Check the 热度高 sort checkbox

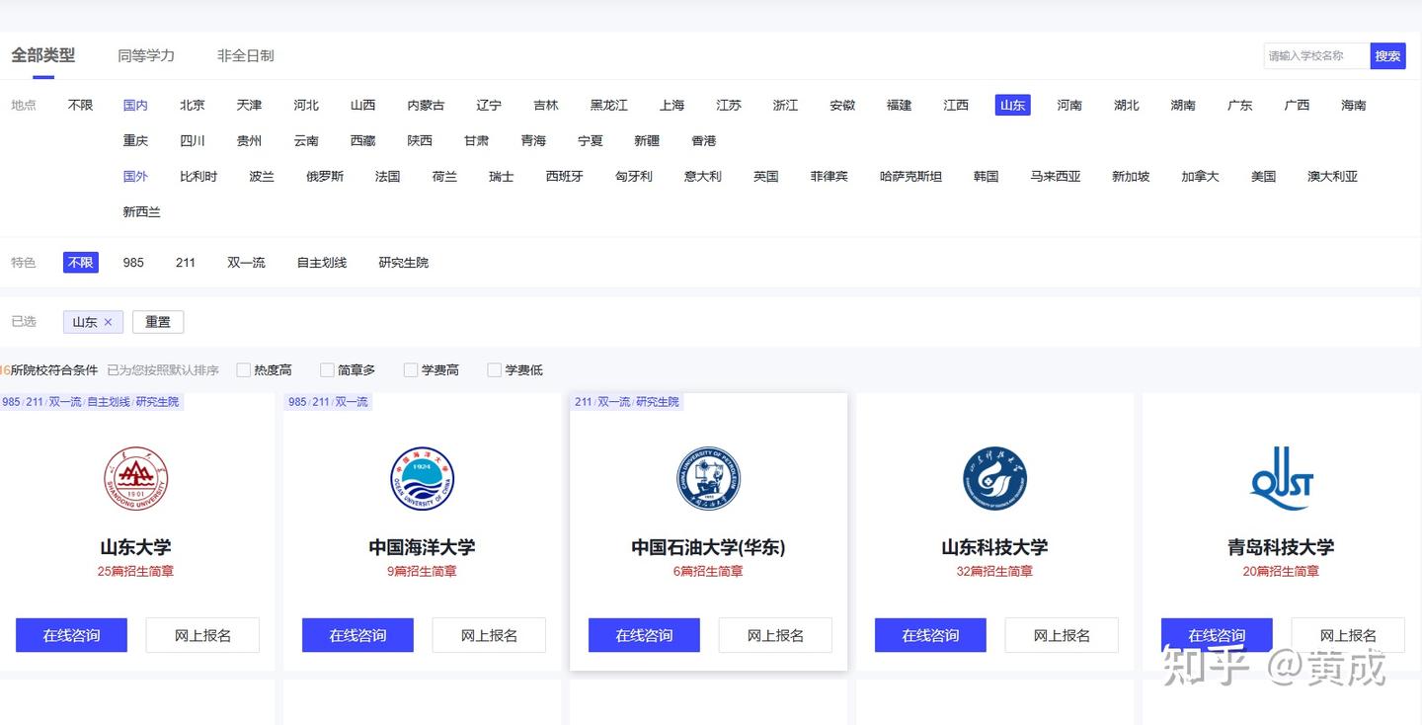(243, 370)
